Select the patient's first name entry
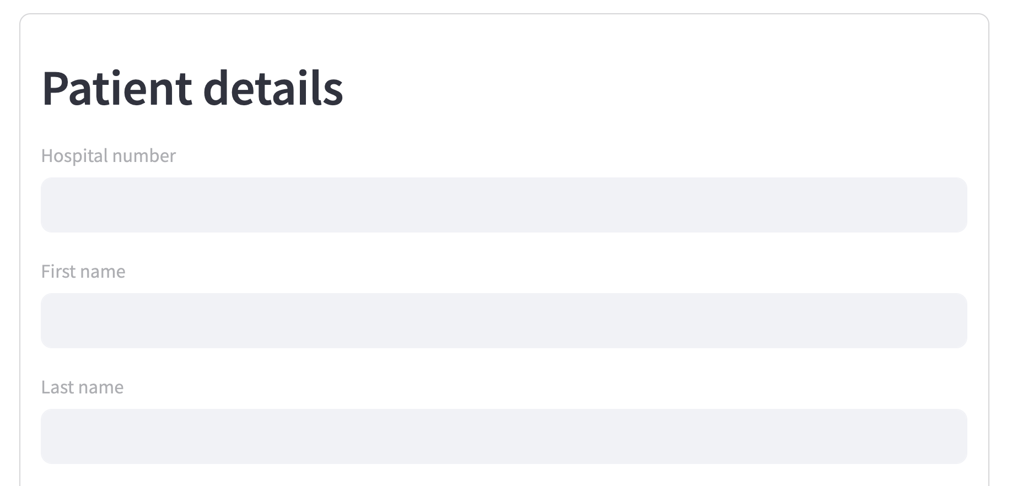Image resolution: width=1012 pixels, height=486 pixels. (504, 321)
